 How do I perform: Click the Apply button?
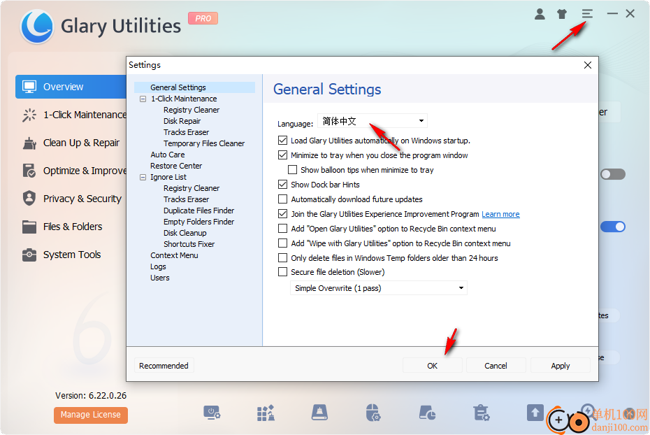[x=560, y=365]
